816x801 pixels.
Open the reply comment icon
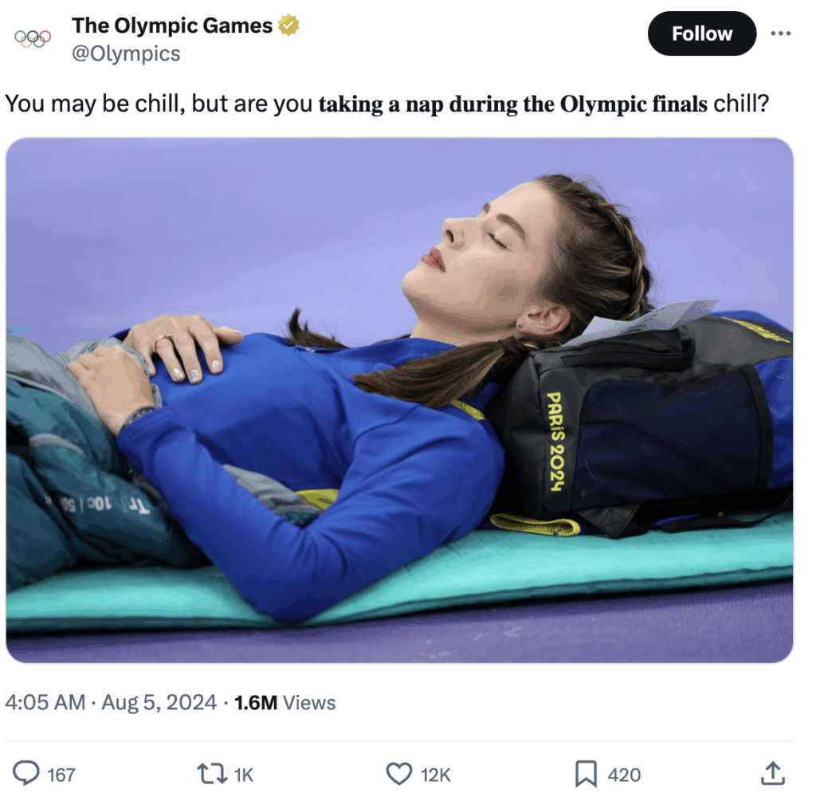click(x=26, y=774)
